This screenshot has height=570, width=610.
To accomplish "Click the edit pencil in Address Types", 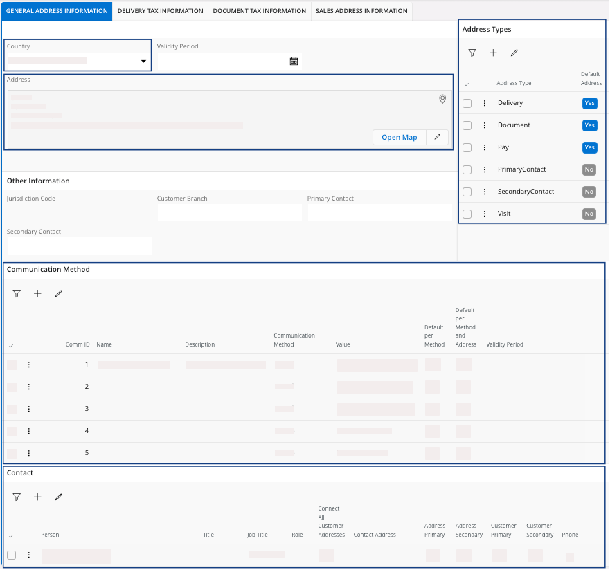I will [514, 53].
